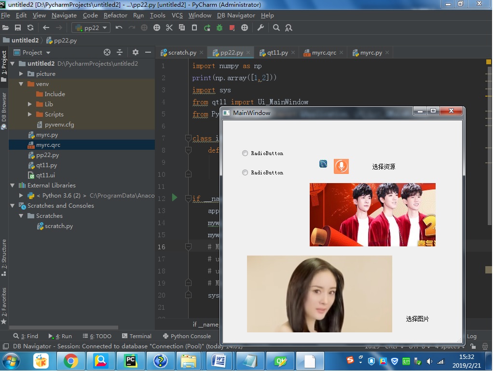The image size is (494, 371).
Task: Open the 3: Find tool window
Action: pos(26,336)
